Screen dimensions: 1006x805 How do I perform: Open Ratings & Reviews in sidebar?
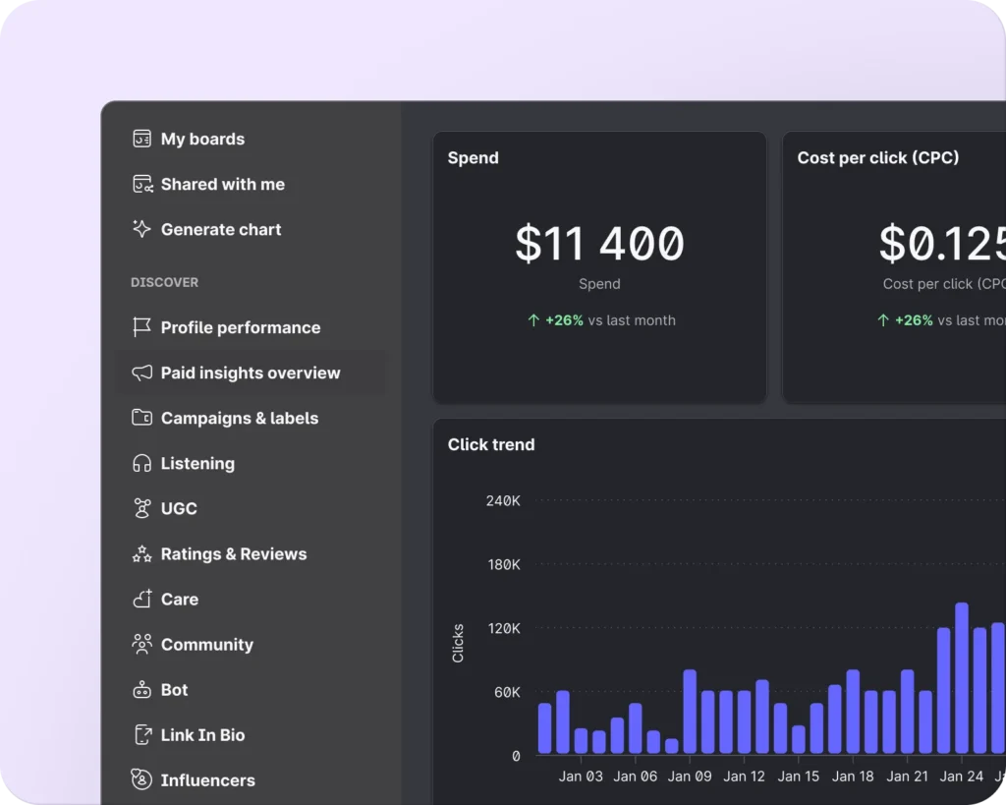(x=233, y=553)
